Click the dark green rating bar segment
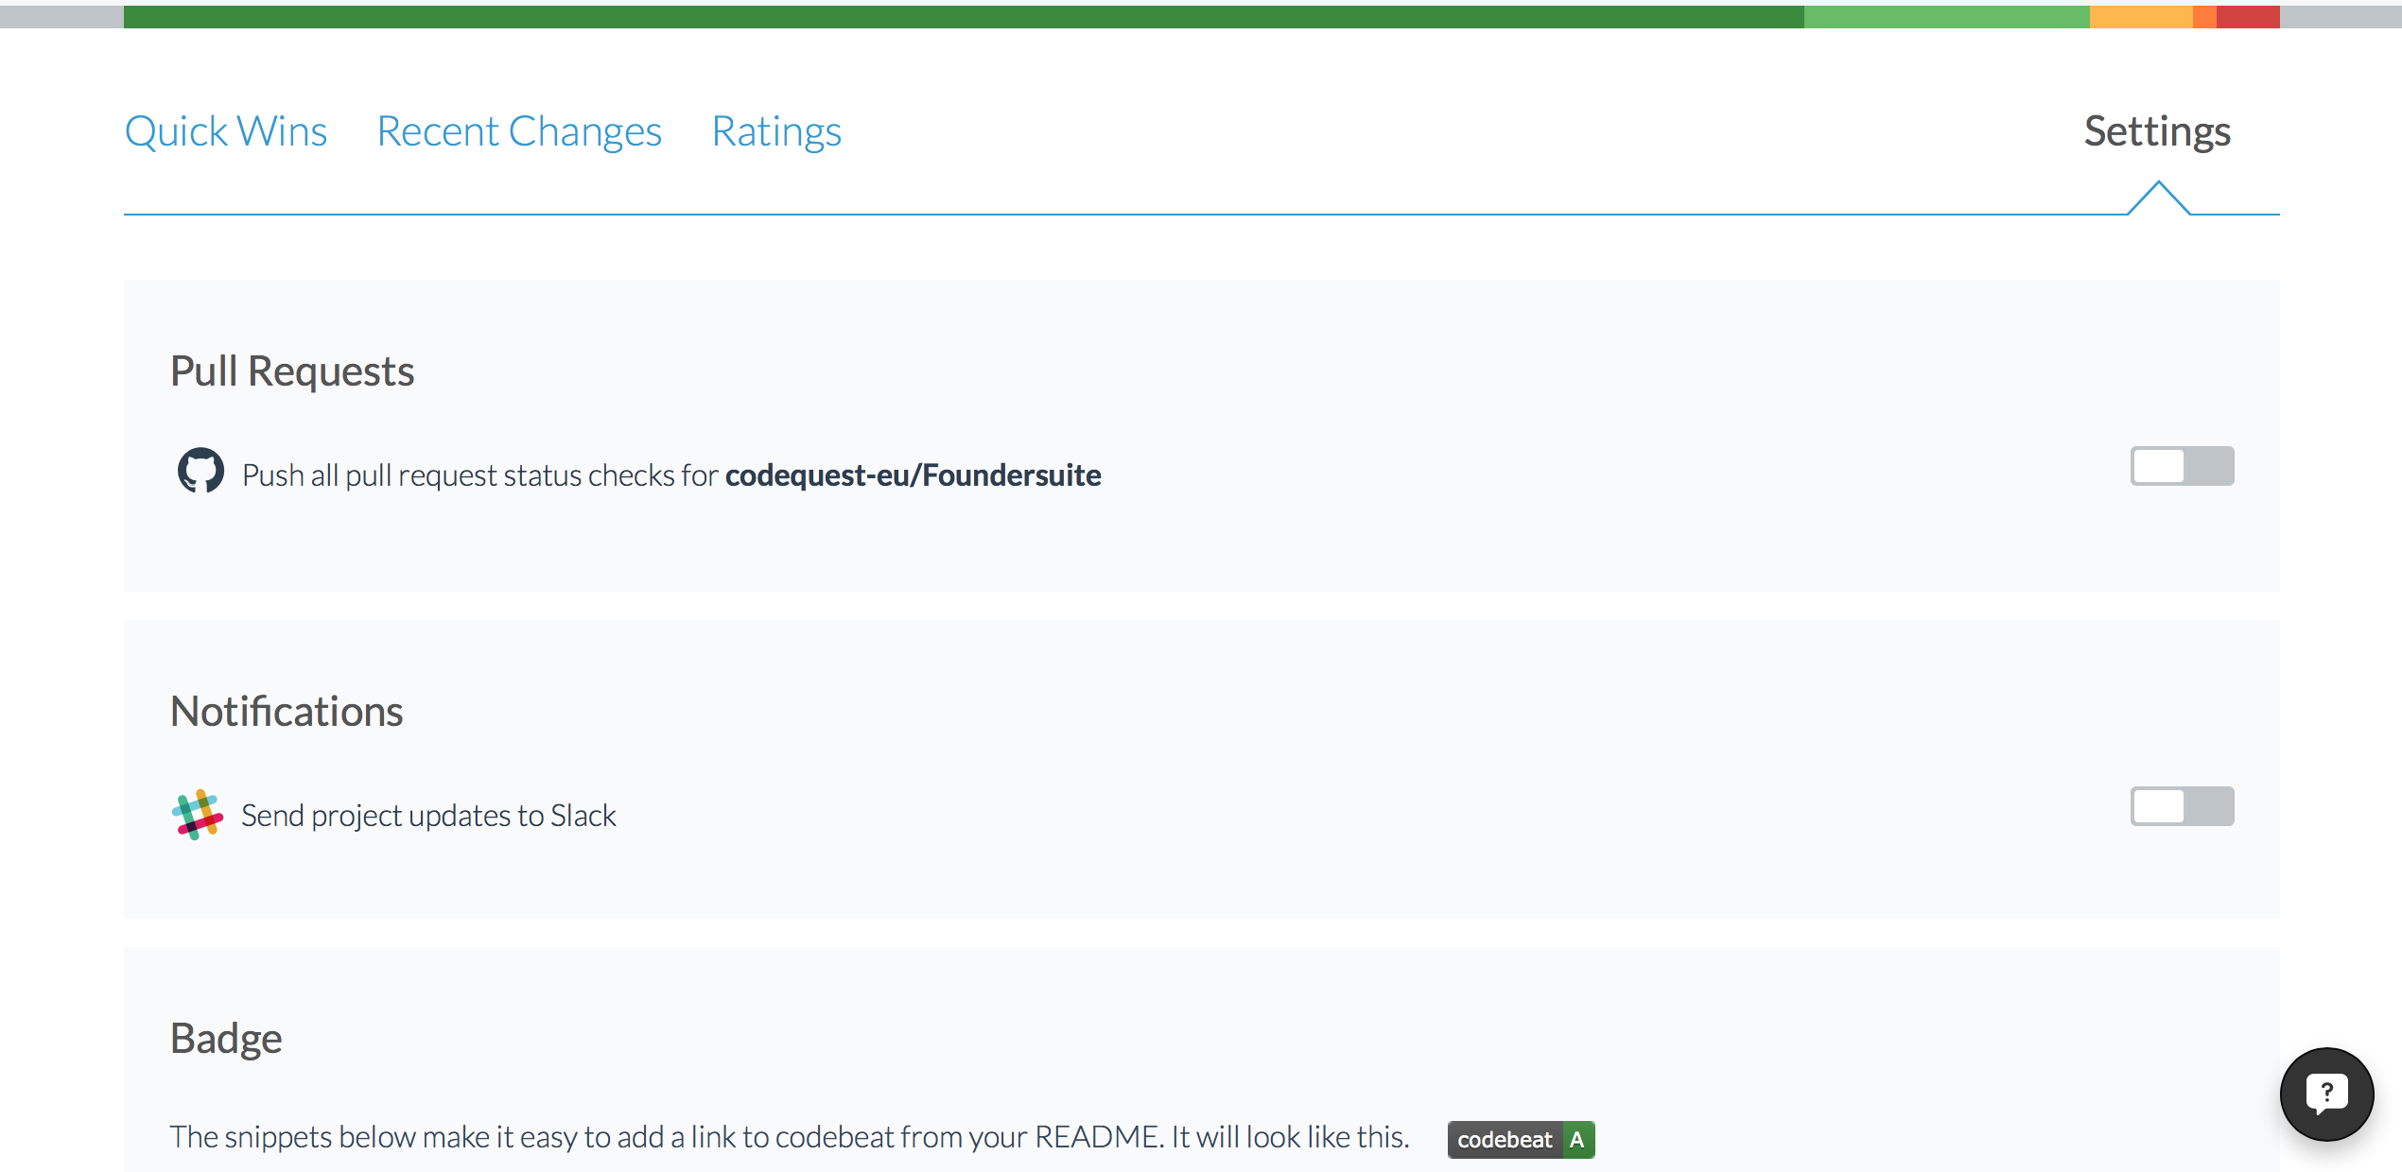2402x1172 pixels. pyautogui.click(x=963, y=17)
